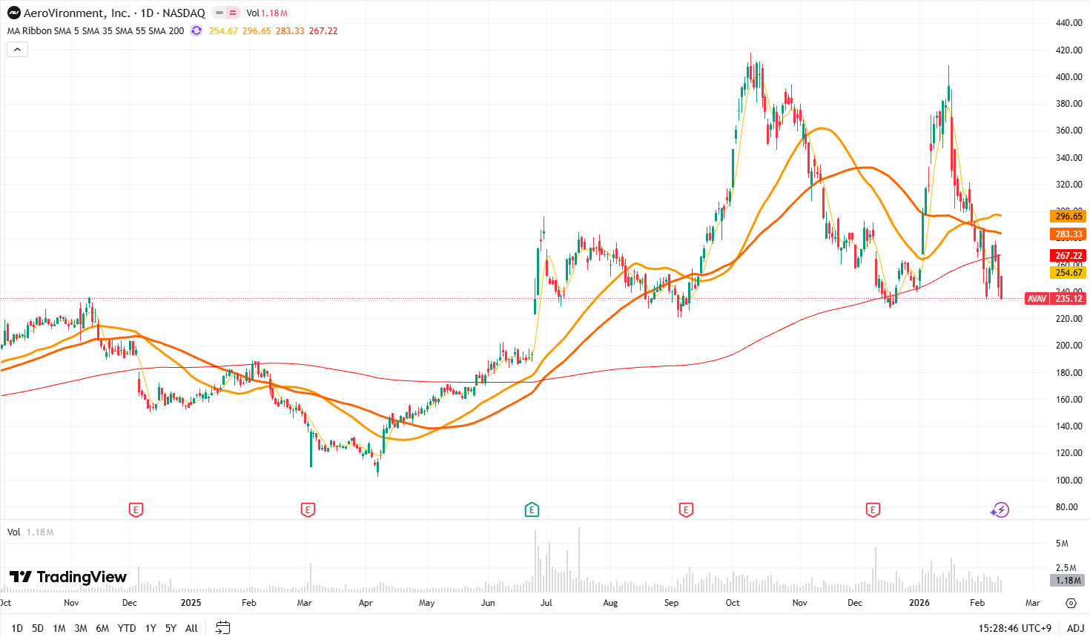The height and width of the screenshot is (637, 1090).
Task: Click the AeroVironment company logo icon
Action: 13,13
